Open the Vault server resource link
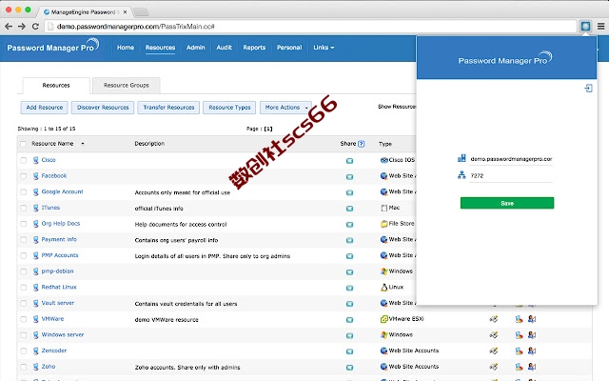Image resolution: width=609 pixels, height=381 pixels. click(57, 303)
